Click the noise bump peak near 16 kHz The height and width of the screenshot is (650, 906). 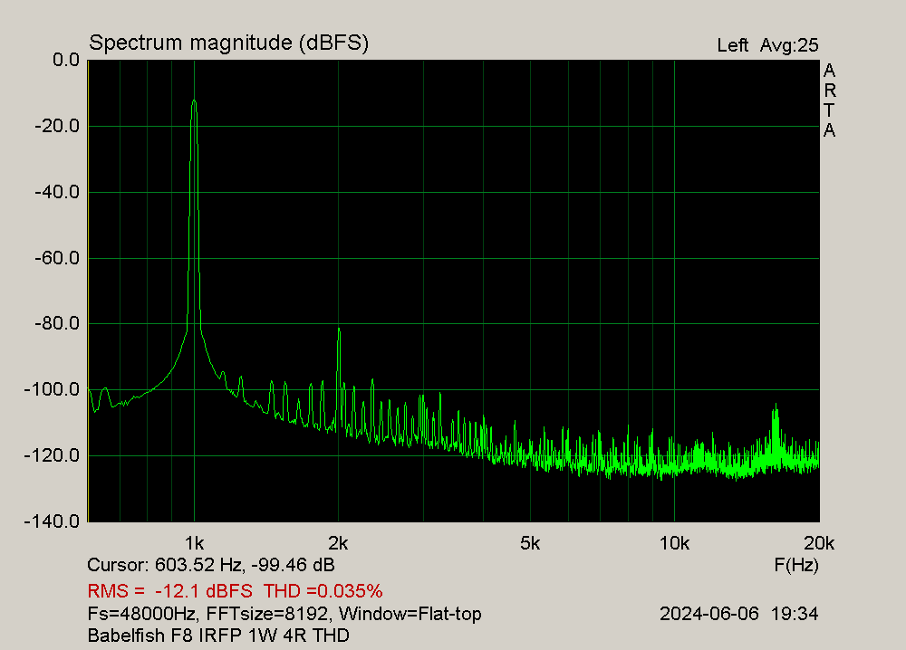click(776, 406)
